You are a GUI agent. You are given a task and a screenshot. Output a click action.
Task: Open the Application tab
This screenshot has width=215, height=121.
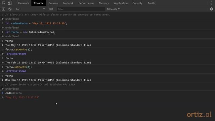121,3
